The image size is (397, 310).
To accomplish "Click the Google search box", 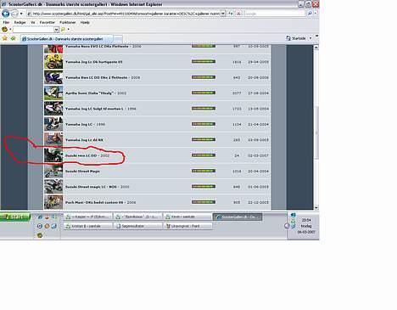I will [x=275, y=14].
